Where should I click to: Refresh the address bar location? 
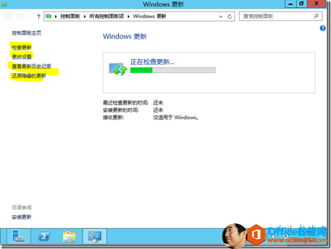(230, 16)
